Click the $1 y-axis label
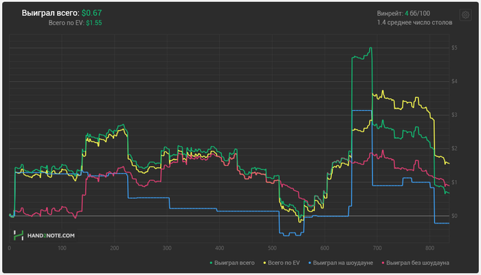Image resolution: width=481 pixels, height=275 pixels. (x=454, y=182)
